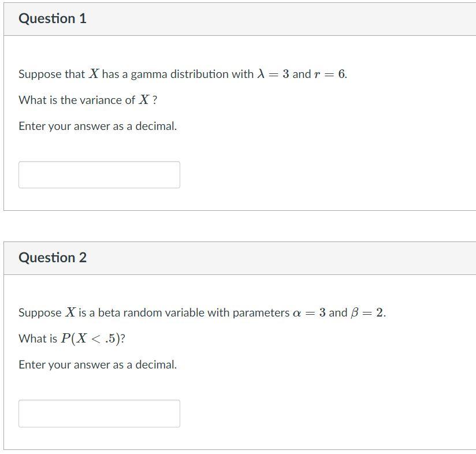Click the Question 1 answer input field
The width and height of the screenshot is (476, 454).
(98, 174)
